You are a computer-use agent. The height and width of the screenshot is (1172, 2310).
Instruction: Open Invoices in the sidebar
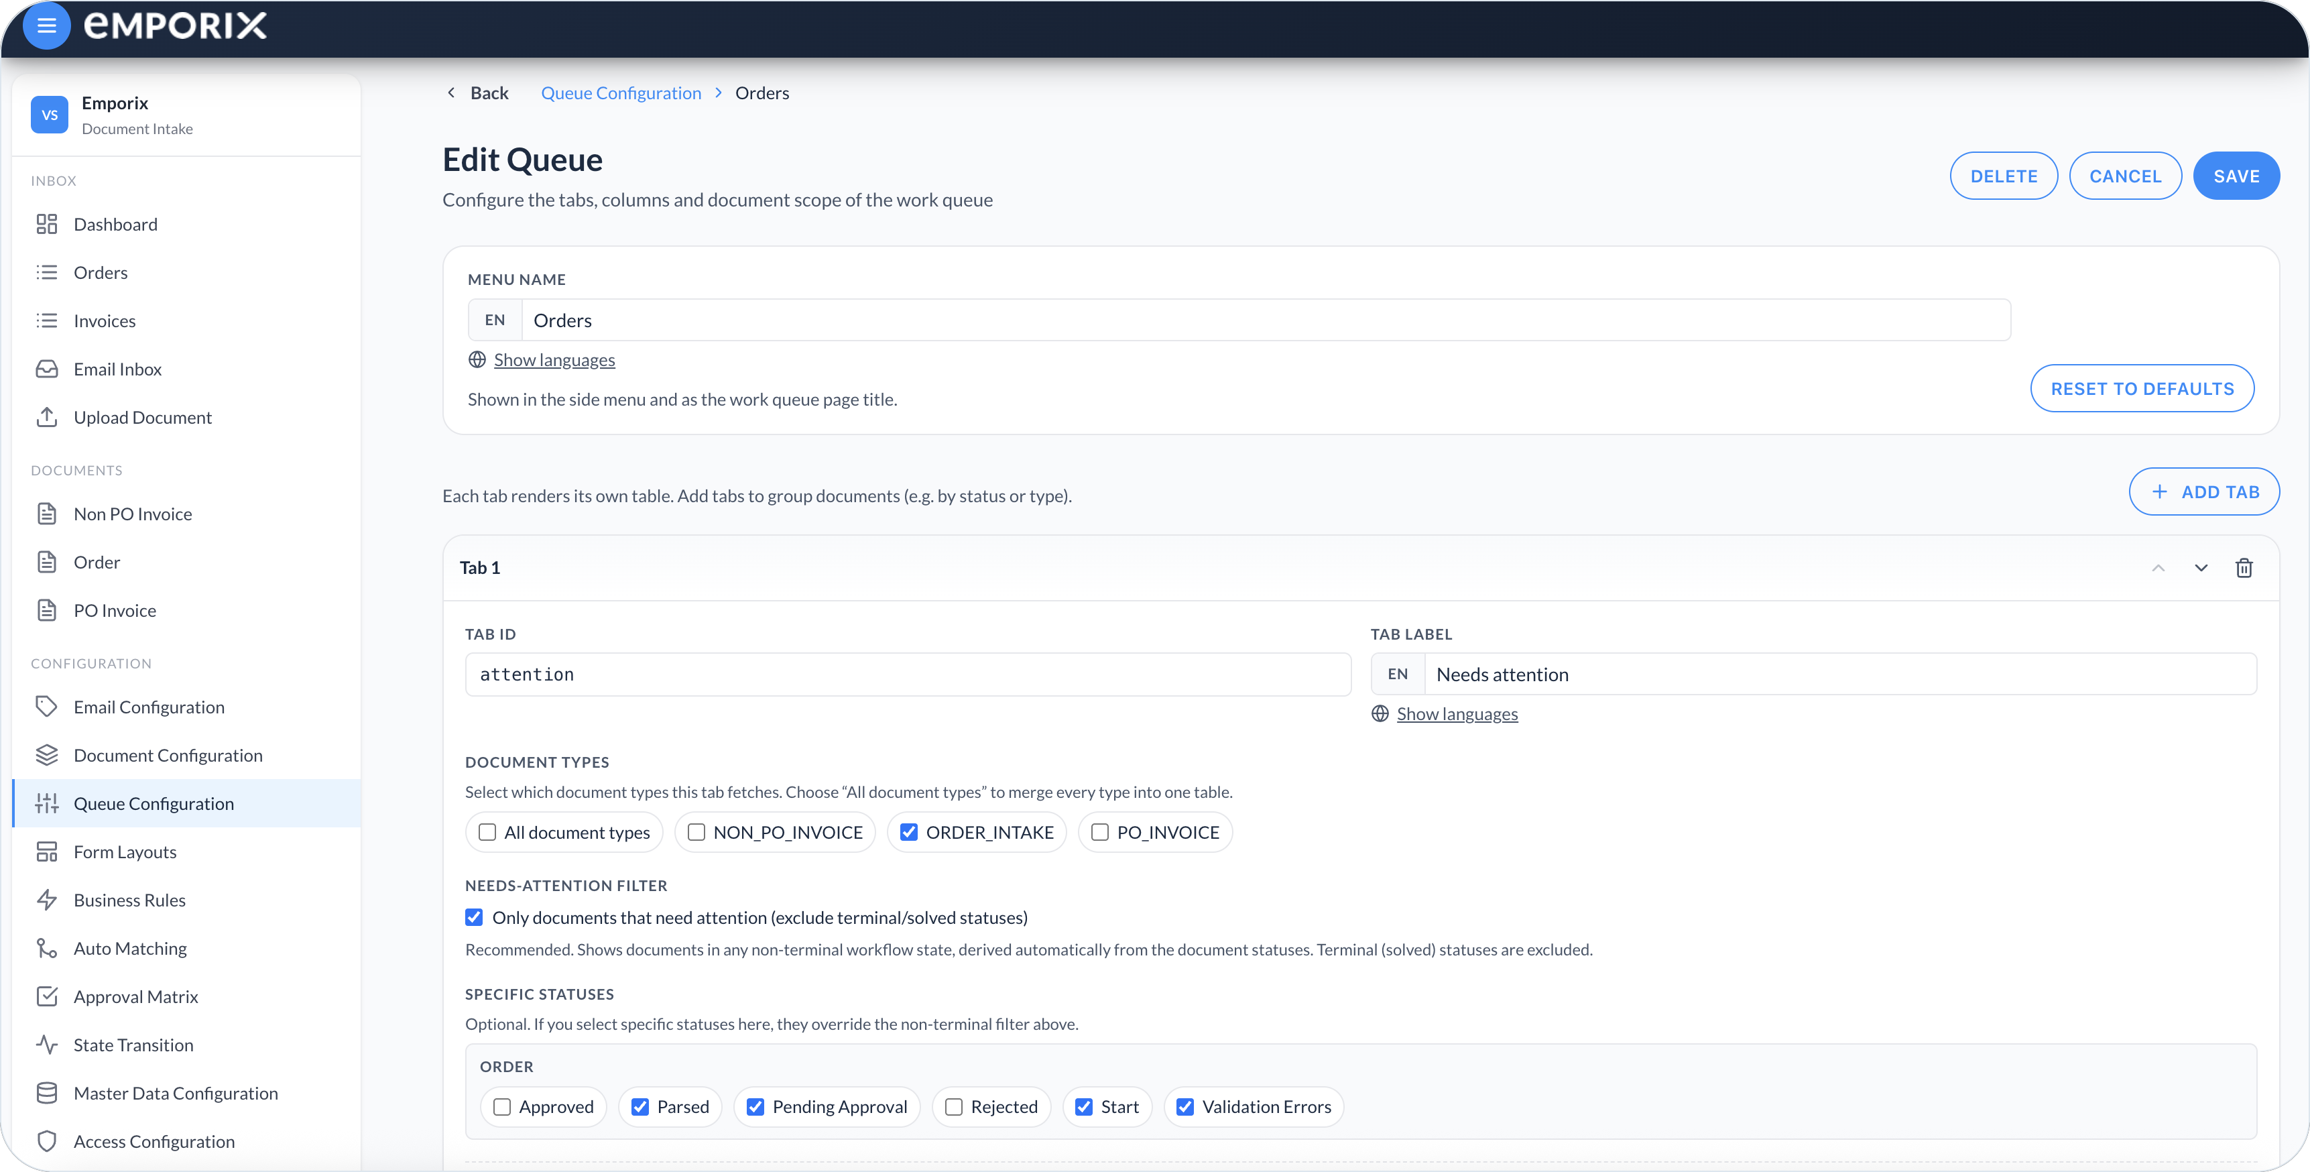(x=186, y=321)
